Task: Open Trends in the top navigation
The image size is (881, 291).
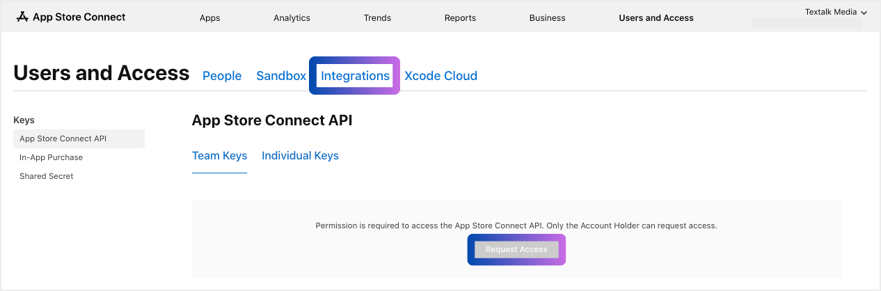Action: (x=377, y=18)
